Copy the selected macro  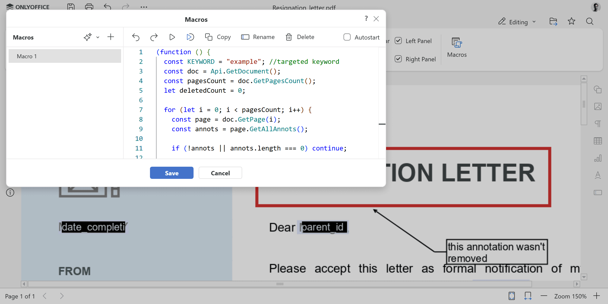coord(218,37)
